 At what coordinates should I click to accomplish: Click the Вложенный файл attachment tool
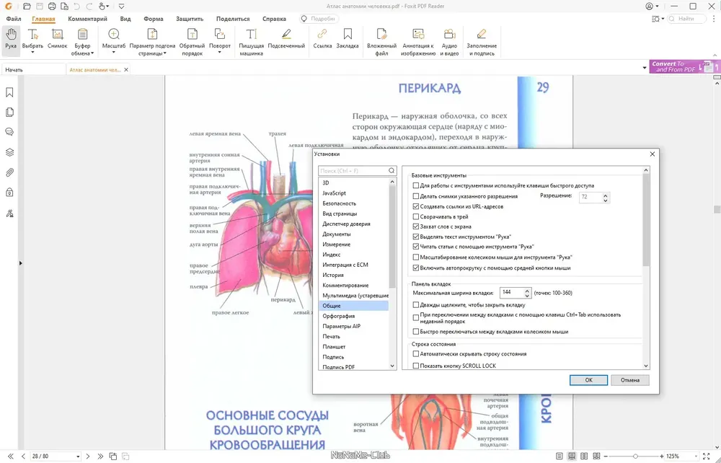click(381, 41)
